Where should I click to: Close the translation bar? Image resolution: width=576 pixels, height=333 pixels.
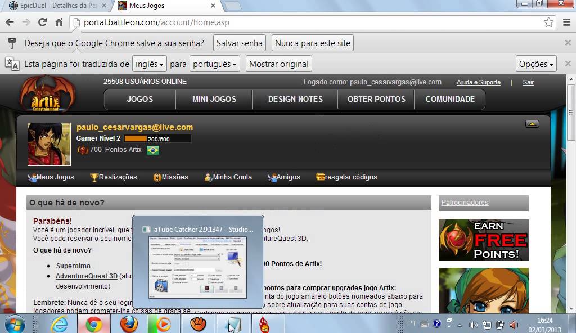pos(568,64)
